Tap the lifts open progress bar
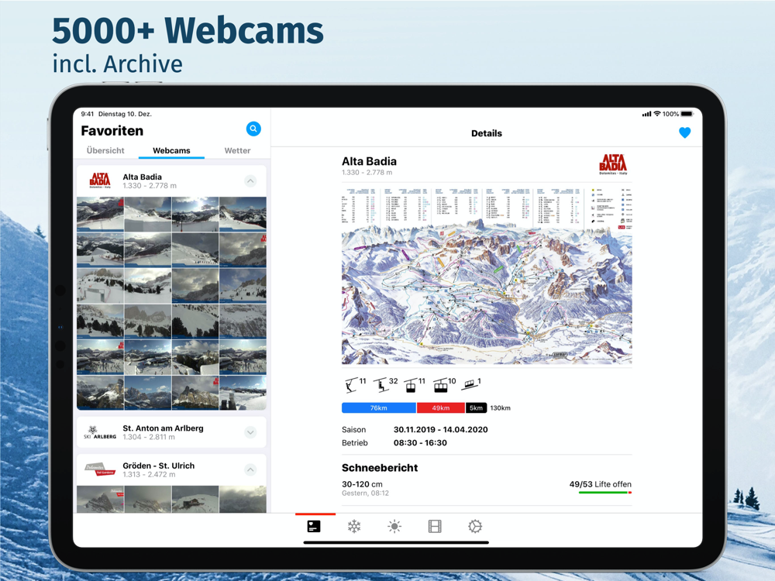 [x=605, y=493]
